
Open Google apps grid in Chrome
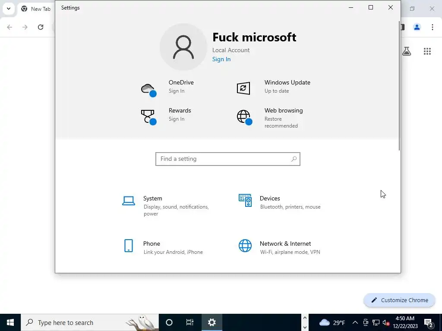click(x=427, y=51)
